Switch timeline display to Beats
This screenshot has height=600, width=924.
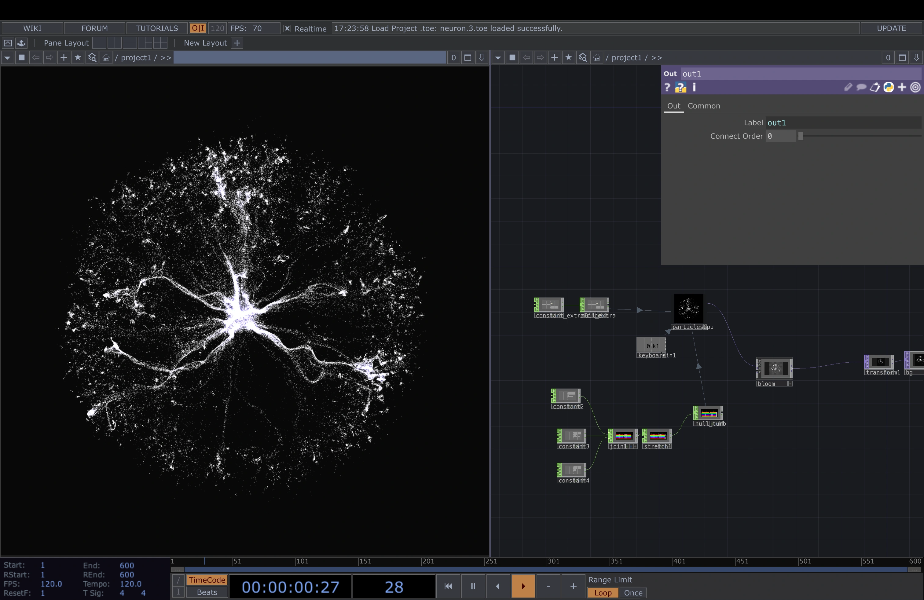[x=207, y=592]
